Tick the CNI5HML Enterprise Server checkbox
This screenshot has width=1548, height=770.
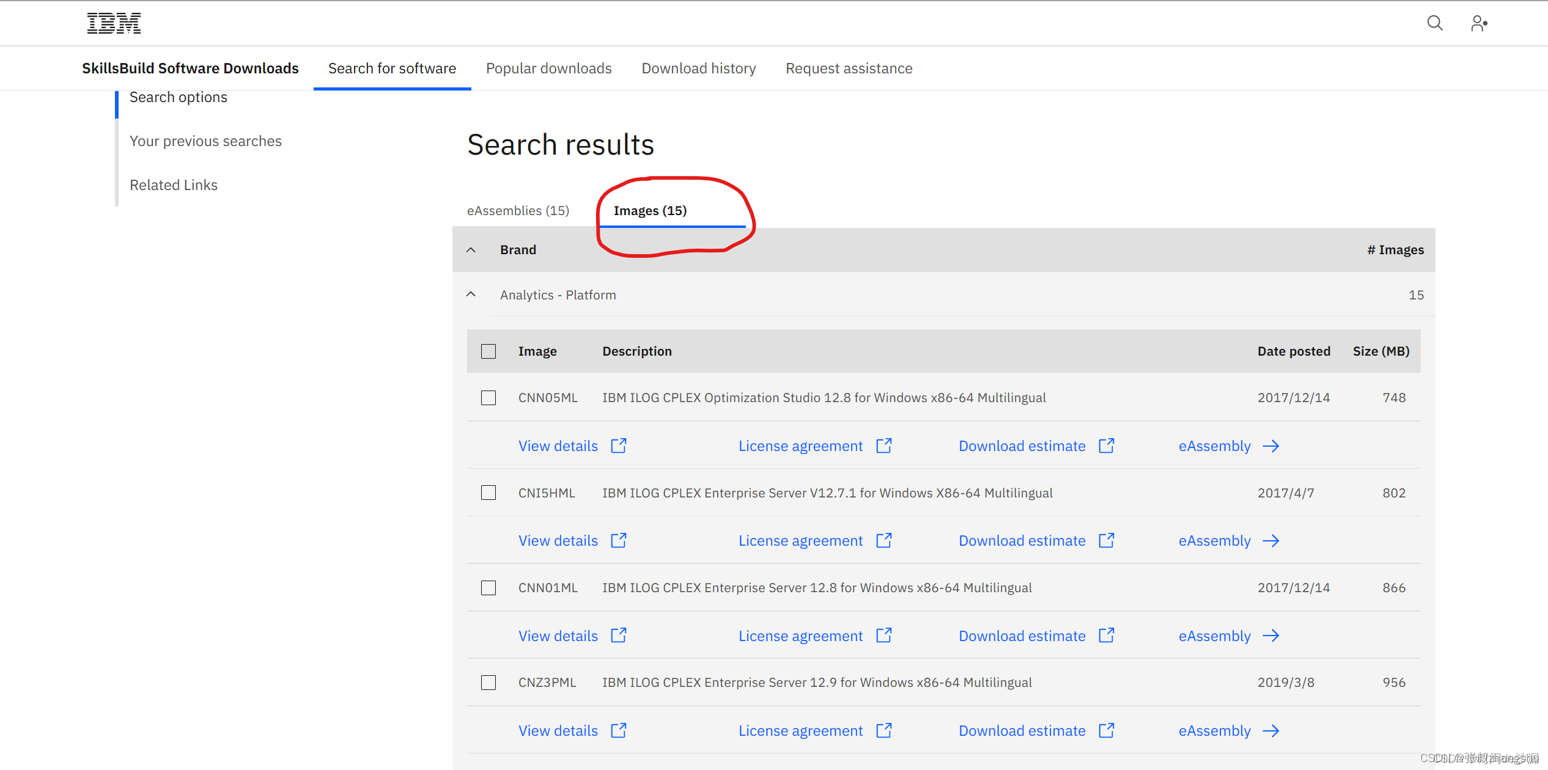click(488, 493)
